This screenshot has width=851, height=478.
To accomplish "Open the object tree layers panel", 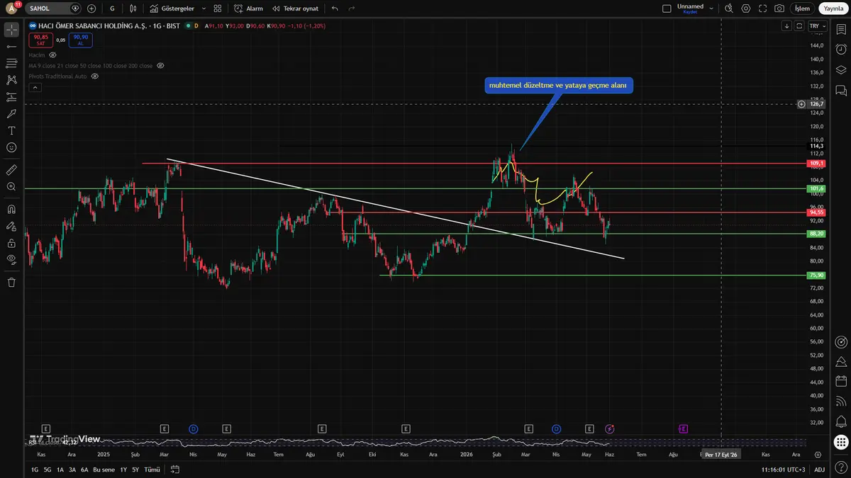I will pos(840,70).
